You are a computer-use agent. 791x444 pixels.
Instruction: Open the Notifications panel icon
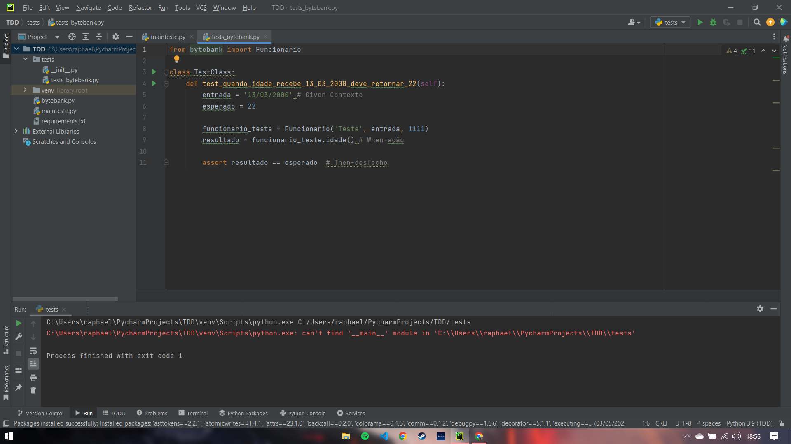[x=785, y=37]
